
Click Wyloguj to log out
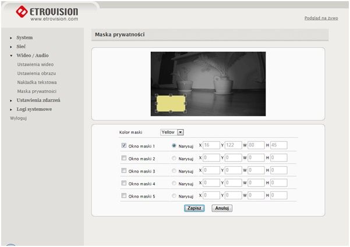(18, 118)
